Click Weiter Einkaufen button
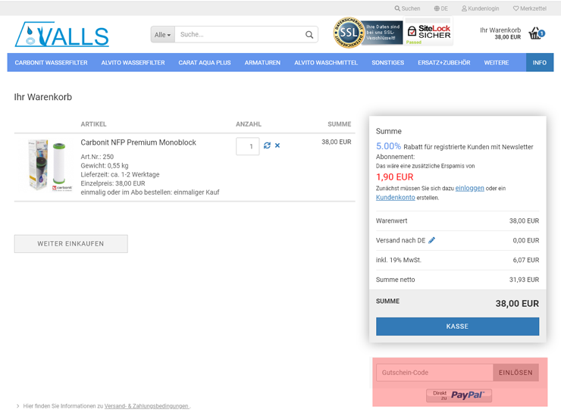Image resolution: width=561 pixels, height=419 pixels. pos(71,244)
